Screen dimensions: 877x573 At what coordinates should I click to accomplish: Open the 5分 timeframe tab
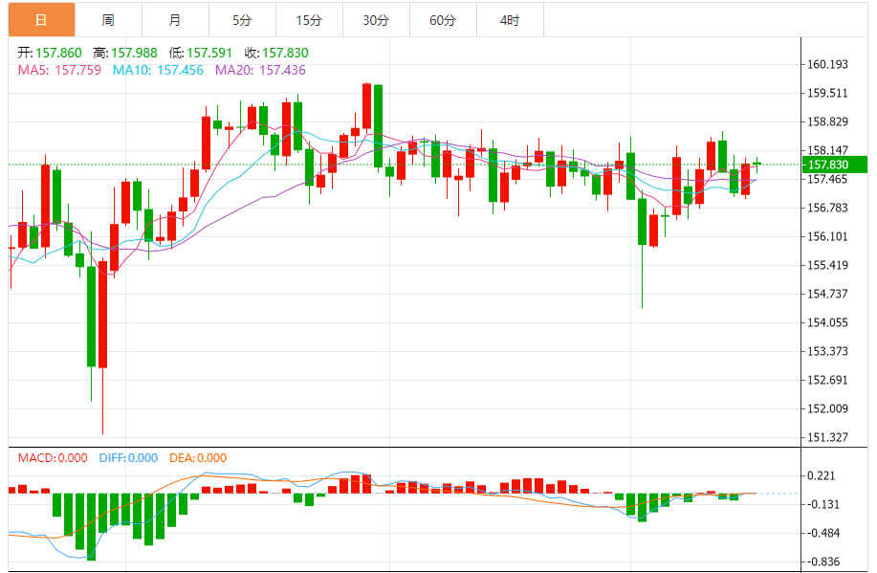click(x=242, y=20)
